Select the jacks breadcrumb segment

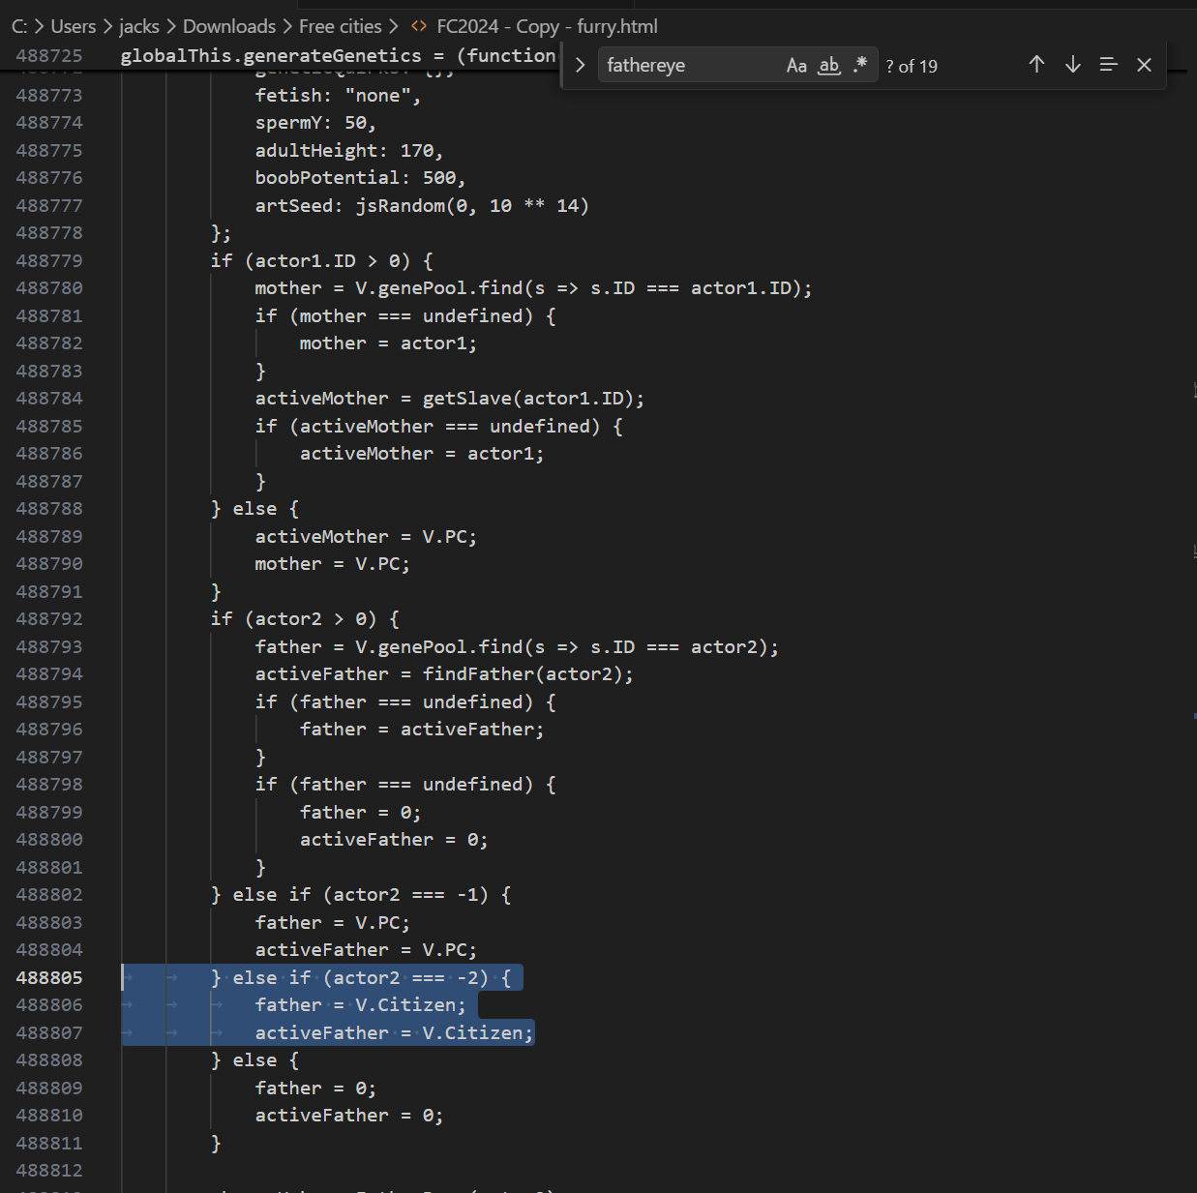139,26
